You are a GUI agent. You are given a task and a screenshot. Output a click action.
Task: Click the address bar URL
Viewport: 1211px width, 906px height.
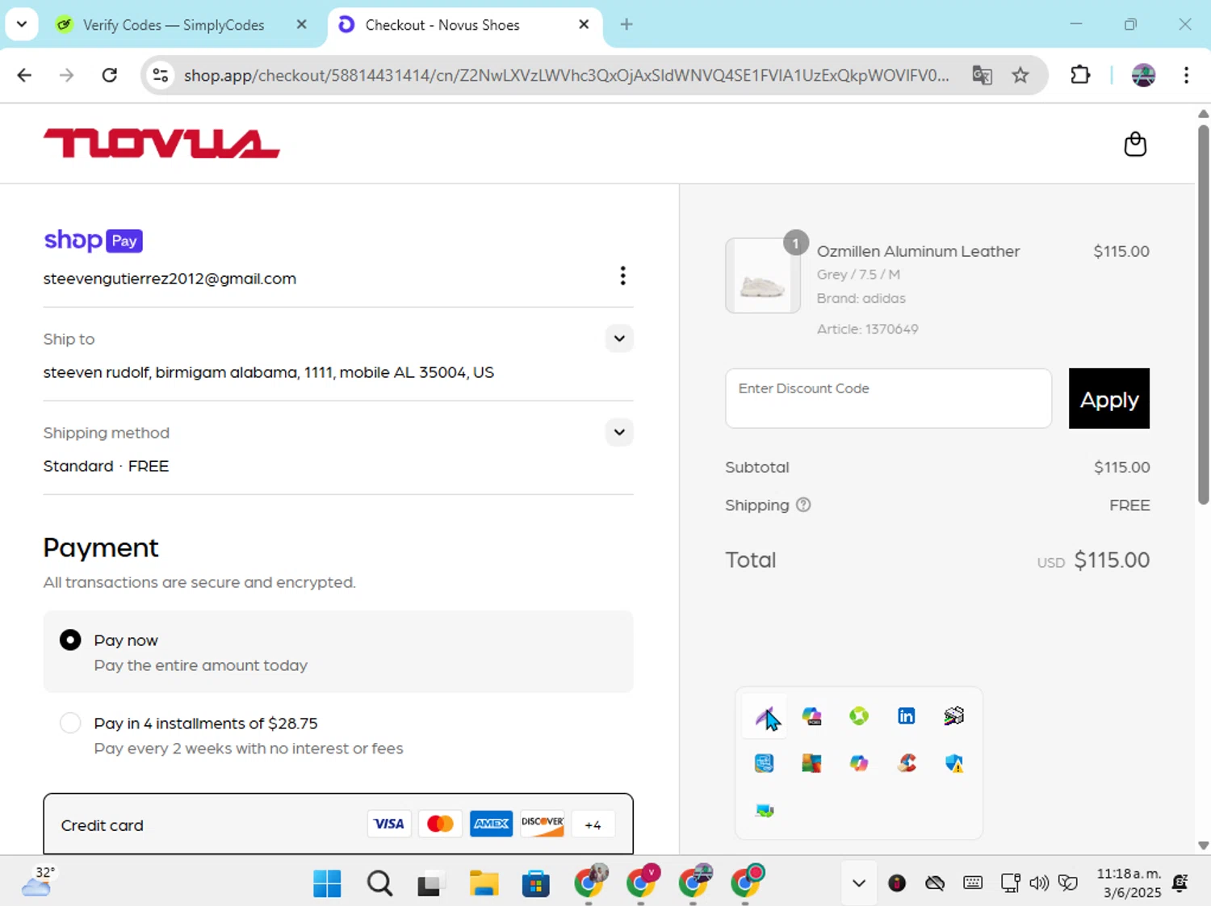[566, 75]
